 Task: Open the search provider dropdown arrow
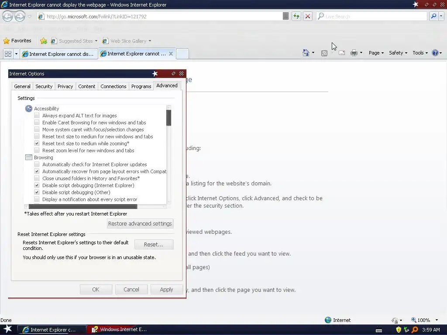point(441,16)
